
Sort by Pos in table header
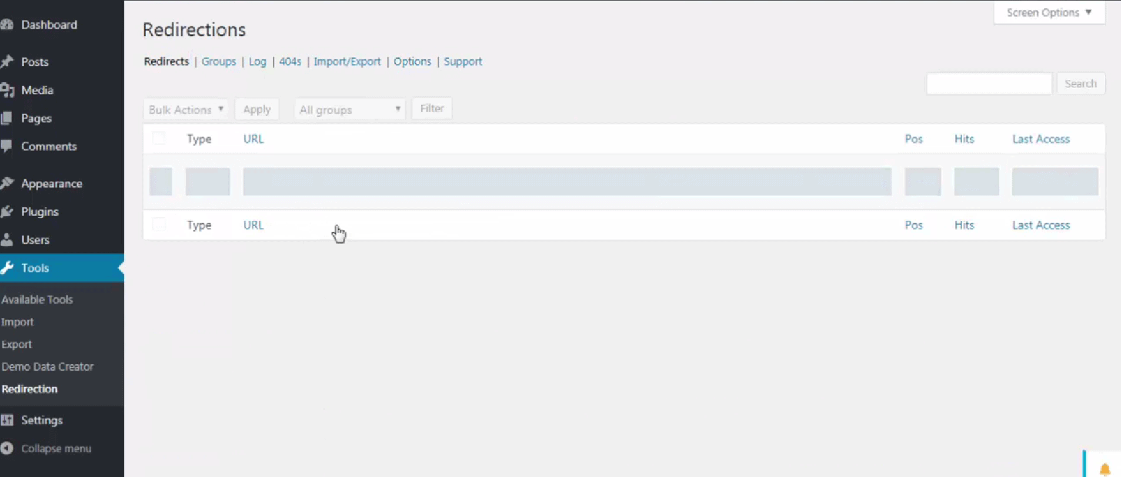(914, 139)
